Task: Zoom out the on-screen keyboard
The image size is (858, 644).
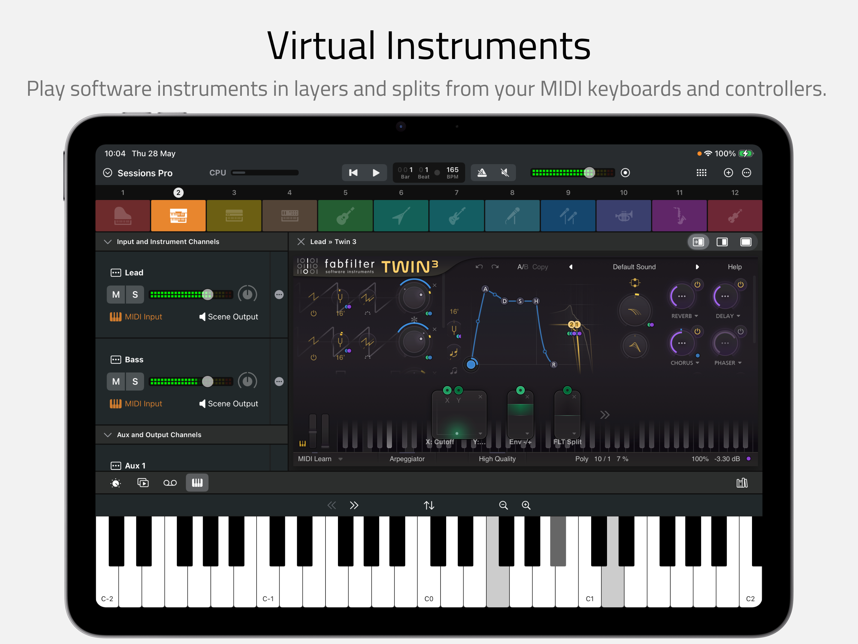Action: tap(503, 505)
